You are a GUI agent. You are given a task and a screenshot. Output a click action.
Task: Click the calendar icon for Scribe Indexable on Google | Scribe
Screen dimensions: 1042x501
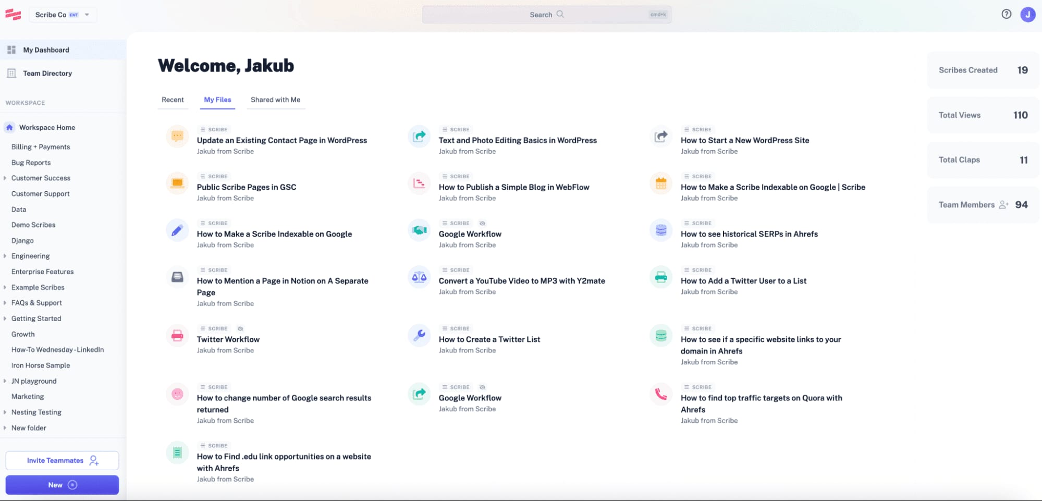pos(661,184)
